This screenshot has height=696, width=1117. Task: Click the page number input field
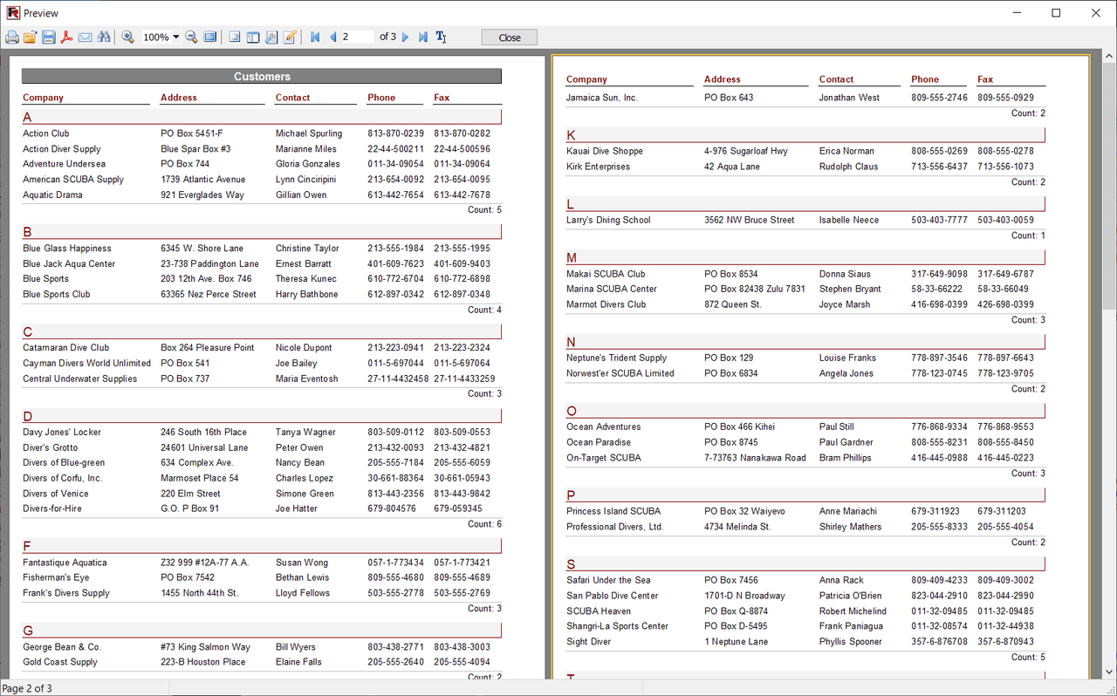(x=357, y=38)
